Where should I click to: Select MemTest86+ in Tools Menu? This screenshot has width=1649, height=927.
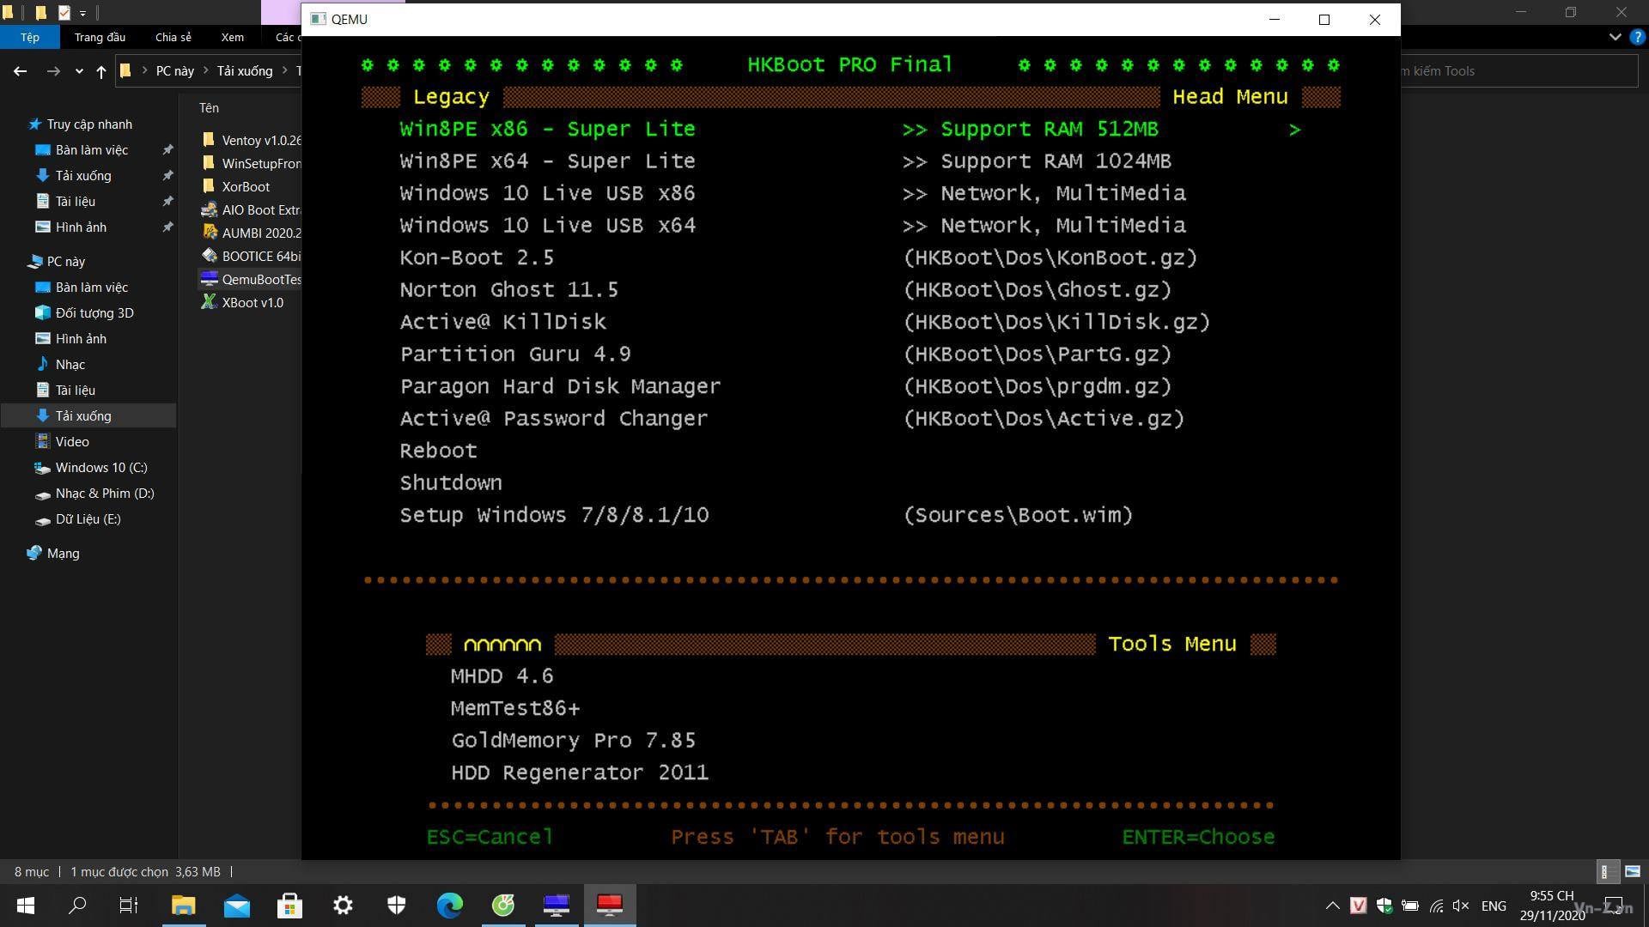coord(515,708)
